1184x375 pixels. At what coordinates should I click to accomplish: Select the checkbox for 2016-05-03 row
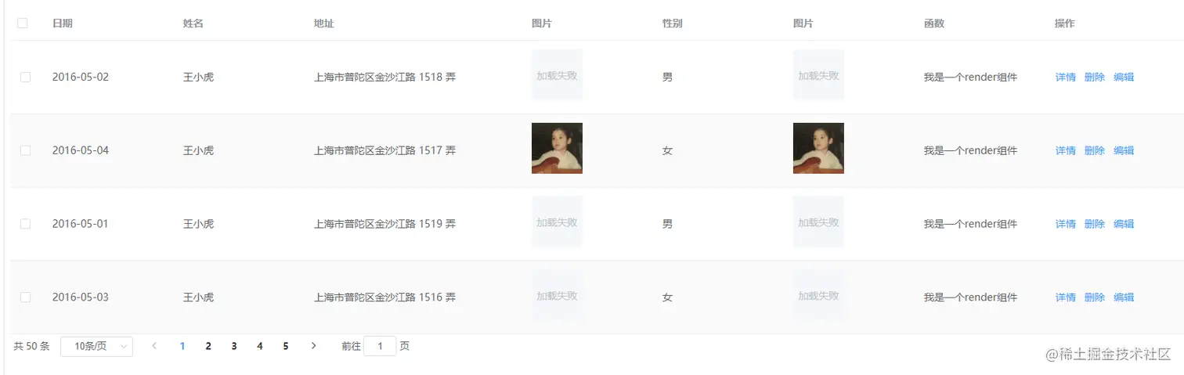pyautogui.click(x=25, y=297)
